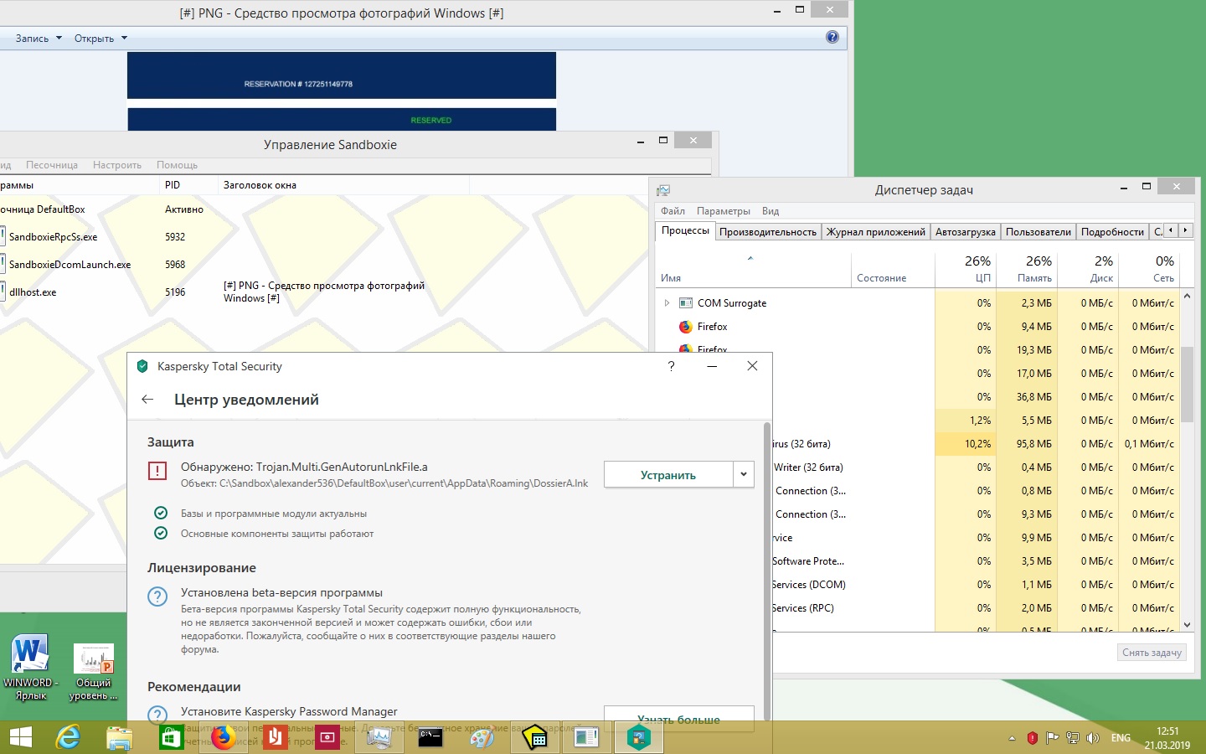
Task: Click the 'Узнать больше' button
Action: 679,719
